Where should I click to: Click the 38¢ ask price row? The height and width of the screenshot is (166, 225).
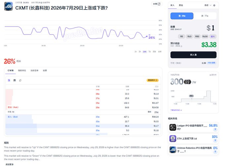click(83, 94)
